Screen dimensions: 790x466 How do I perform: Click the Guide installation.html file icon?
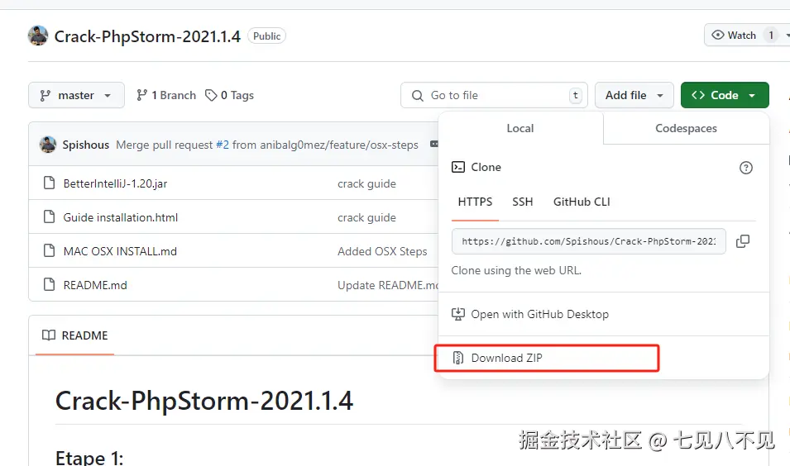coord(49,217)
